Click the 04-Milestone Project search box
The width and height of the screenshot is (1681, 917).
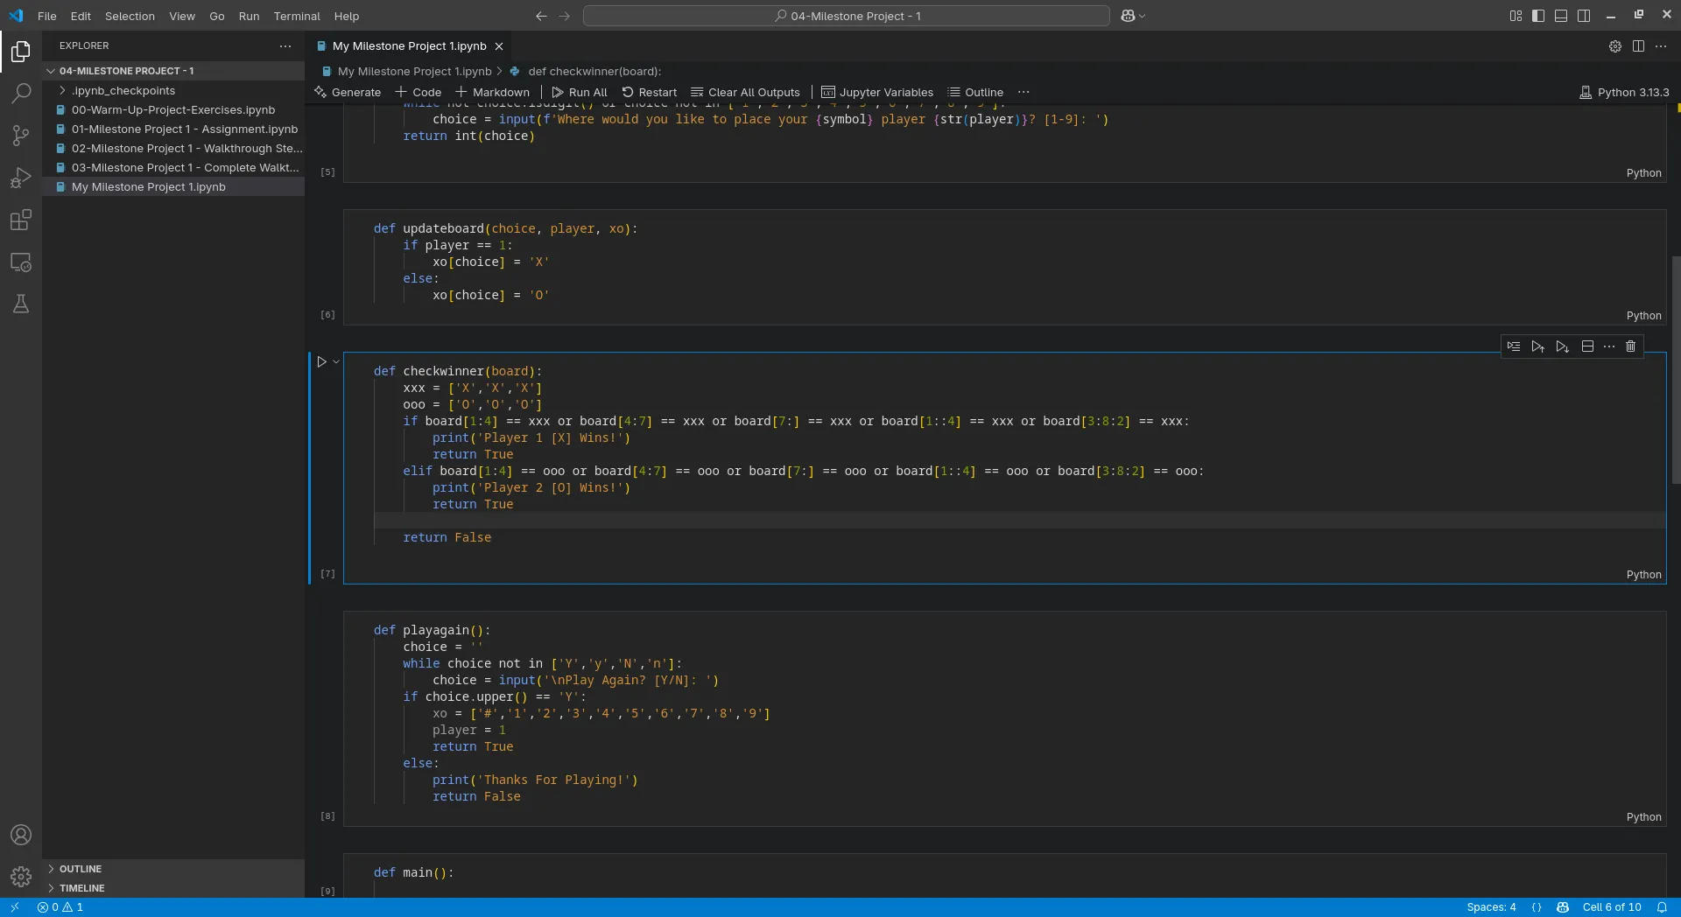tap(847, 16)
